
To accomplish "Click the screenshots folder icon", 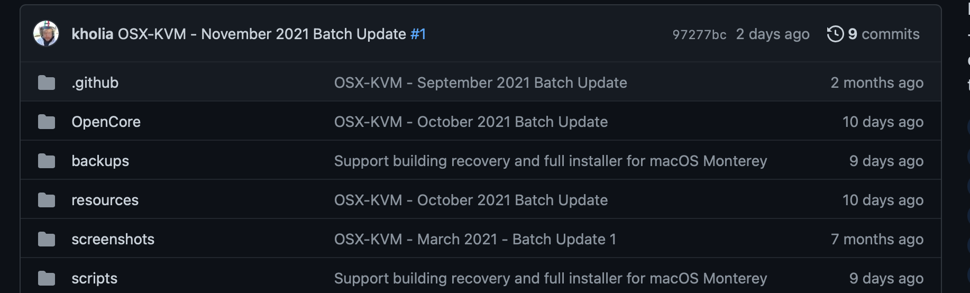I will (47, 240).
